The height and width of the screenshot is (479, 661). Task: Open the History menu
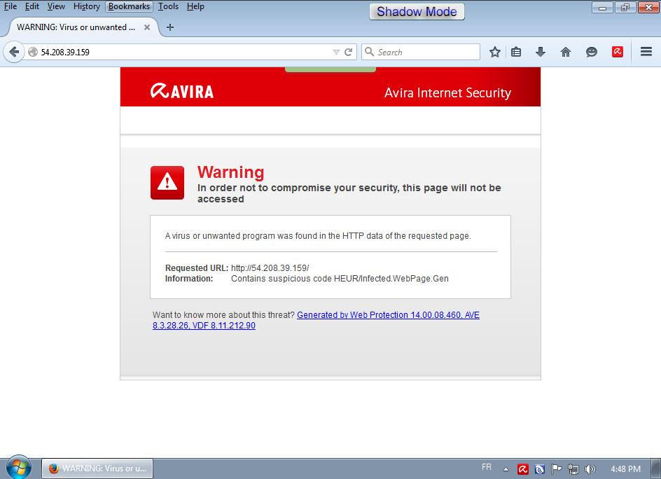86,6
